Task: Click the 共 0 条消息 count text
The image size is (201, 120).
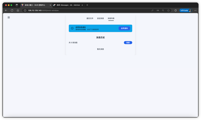Action: point(73,42)
